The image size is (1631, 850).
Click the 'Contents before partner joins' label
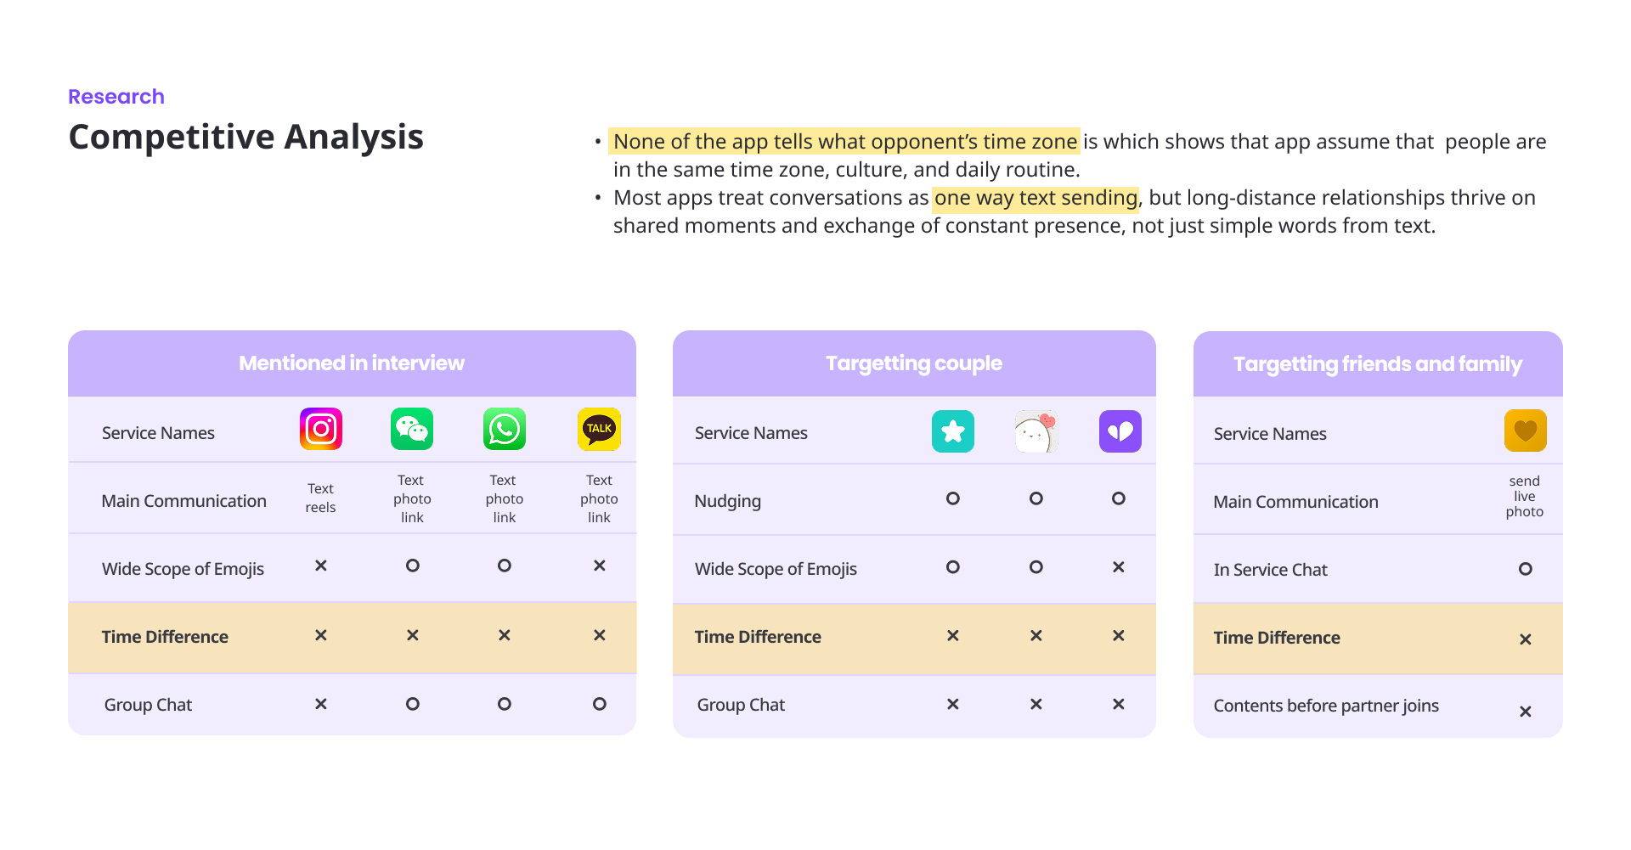[x=1326, y=706]
